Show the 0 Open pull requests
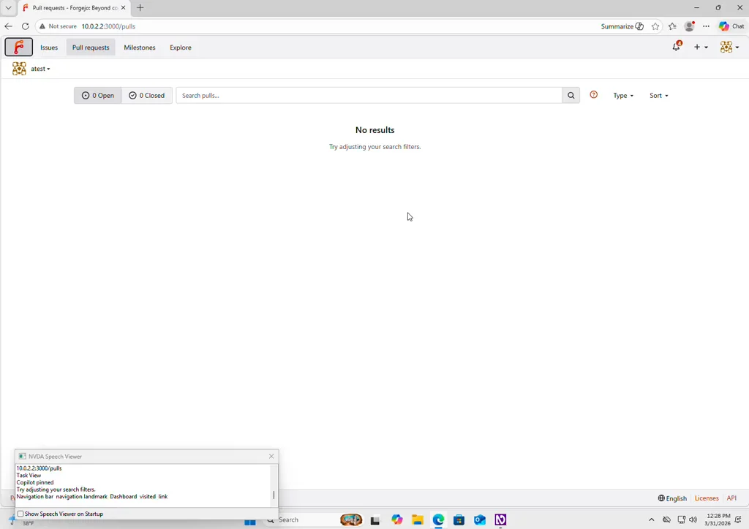Screen dimensions: 749x529 (x=98, y=96)
